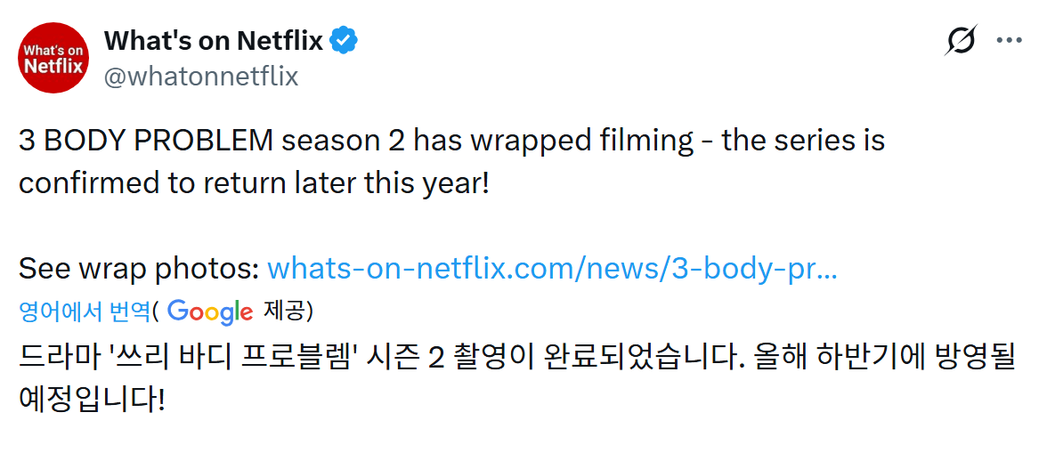Click 'the series is' at end of first line

(803, 141)
